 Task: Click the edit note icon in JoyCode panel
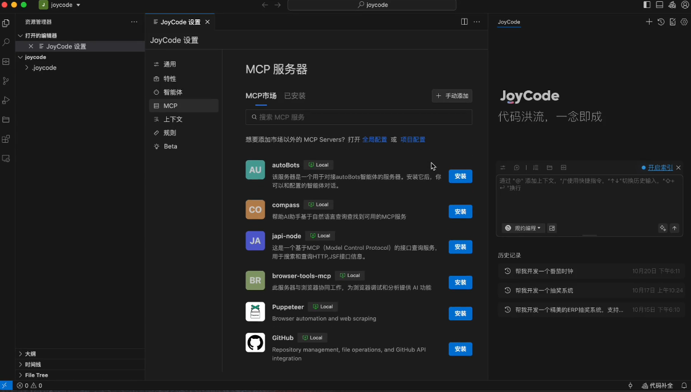(672, 22)
